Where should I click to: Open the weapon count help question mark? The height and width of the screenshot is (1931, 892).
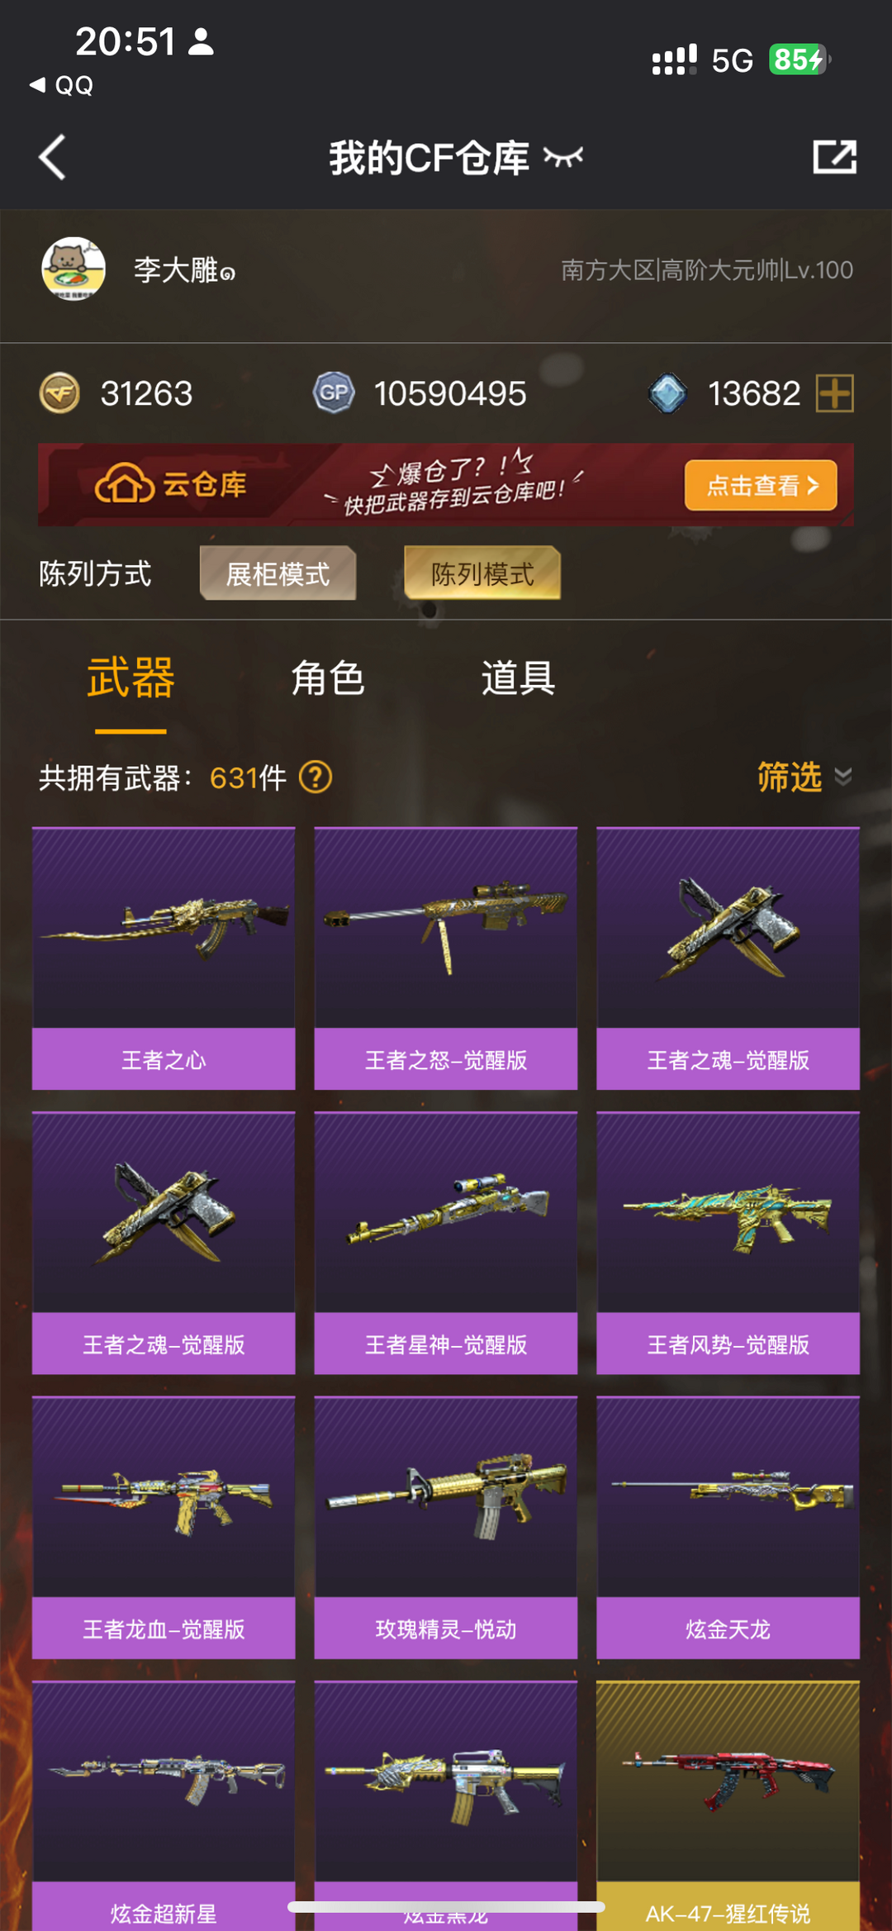click(x=316, y=777)
